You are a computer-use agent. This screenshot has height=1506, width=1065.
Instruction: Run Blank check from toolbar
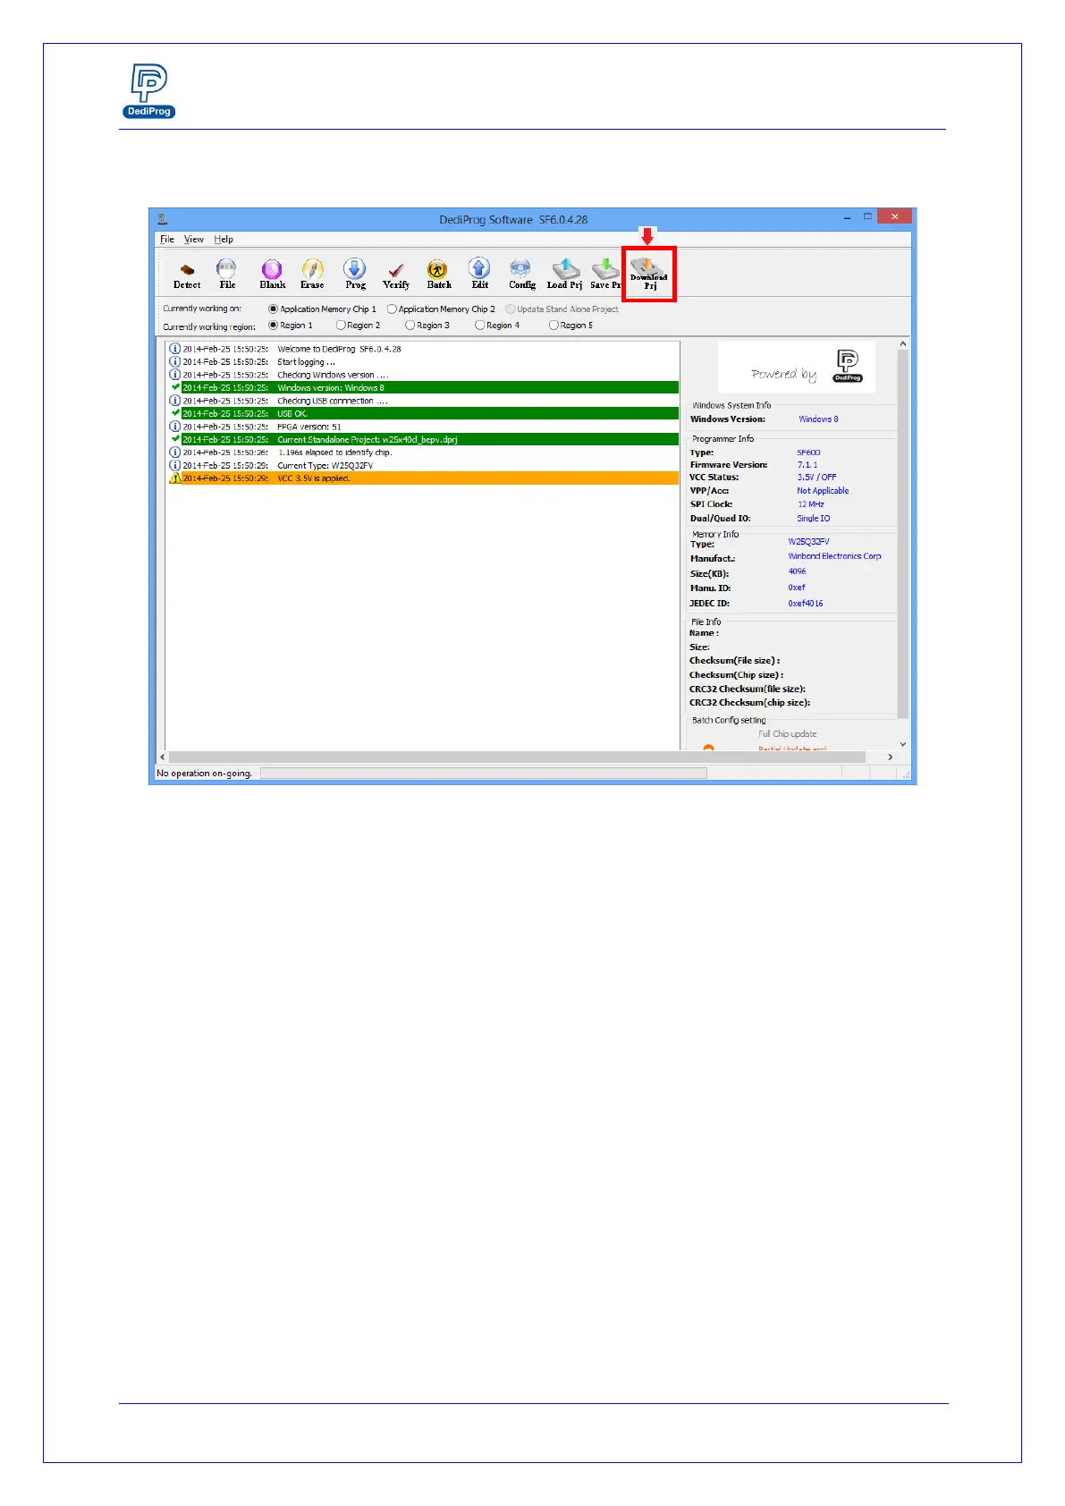pyautogui.click(x=272, y=274)
